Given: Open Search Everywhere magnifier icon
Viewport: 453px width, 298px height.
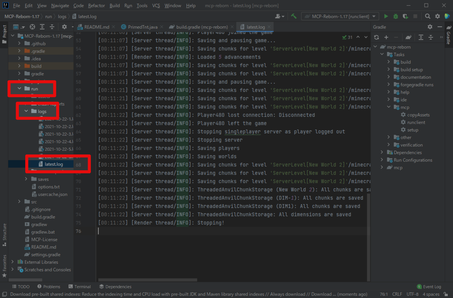Looking at the screenshot, I should 428,16.
